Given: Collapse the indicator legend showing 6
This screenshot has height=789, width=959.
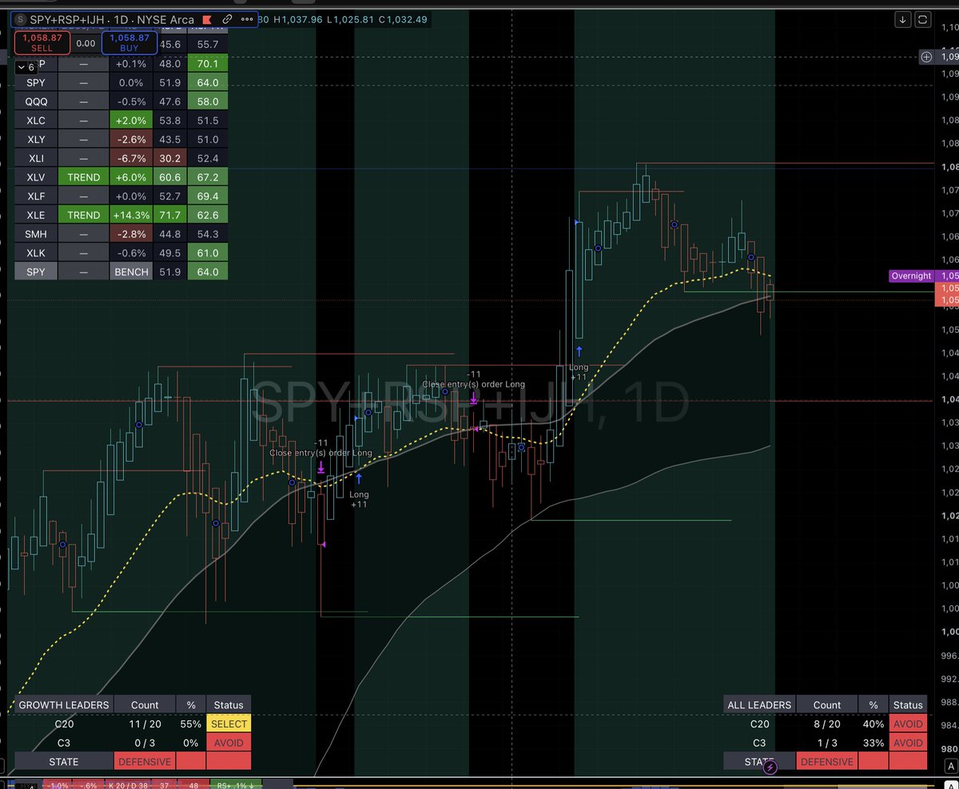Looking at the screenshot, I should point(26,68).
